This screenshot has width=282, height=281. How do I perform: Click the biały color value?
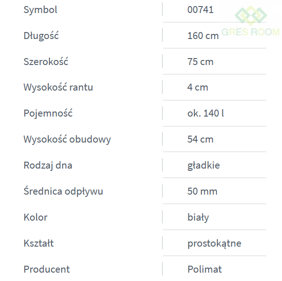click(198, 218)
